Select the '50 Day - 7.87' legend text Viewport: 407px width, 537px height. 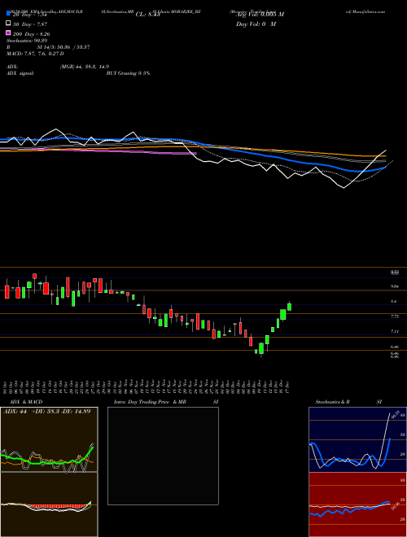30,24
